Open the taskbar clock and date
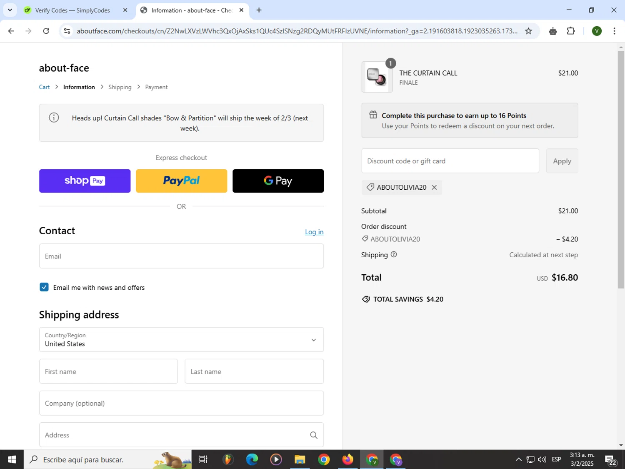This screenshot has width=625, height=469. coord(582,459)
